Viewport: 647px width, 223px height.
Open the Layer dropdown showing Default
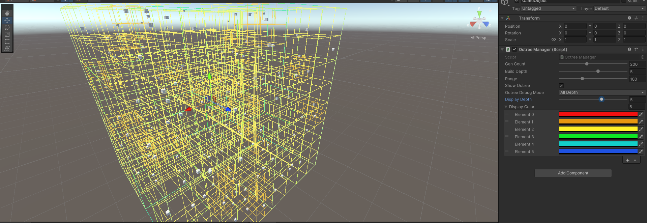click(x=619, y=8)
